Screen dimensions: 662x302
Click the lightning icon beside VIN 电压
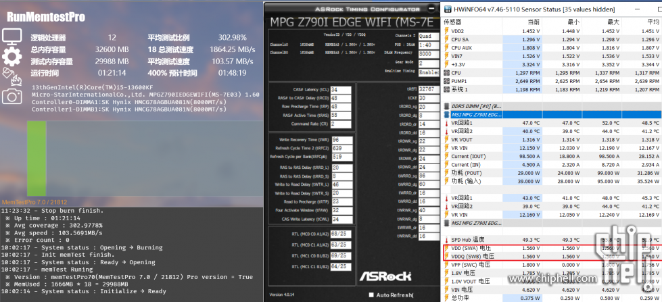[x=447, y=290]
